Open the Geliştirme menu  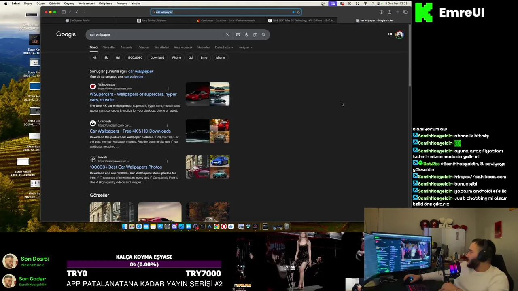click(x=106, y=4)
